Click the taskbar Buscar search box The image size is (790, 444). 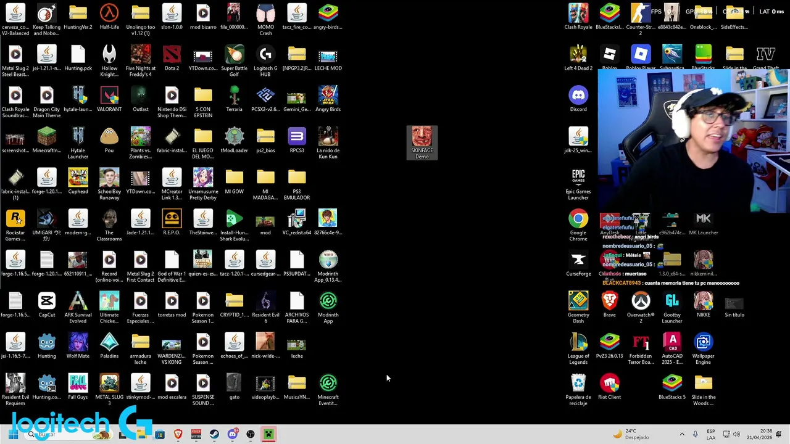tap(68, 435)
